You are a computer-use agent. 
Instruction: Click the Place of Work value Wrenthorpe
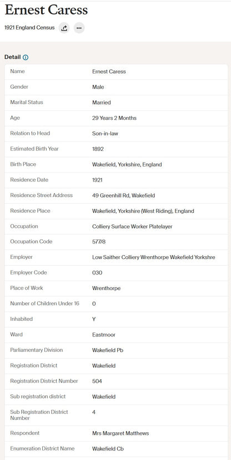[x=106, y=288]
